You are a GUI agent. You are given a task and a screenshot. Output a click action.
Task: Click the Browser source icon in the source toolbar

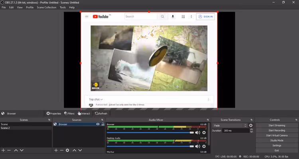pos(3,114)
